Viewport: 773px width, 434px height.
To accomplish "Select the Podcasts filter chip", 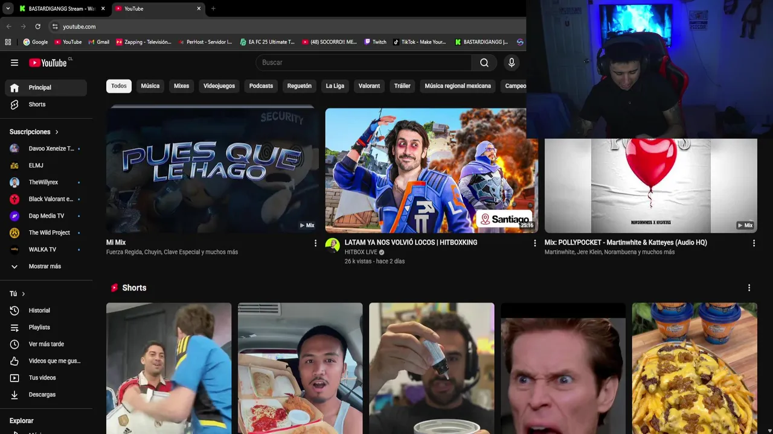I will coord(261,86).
